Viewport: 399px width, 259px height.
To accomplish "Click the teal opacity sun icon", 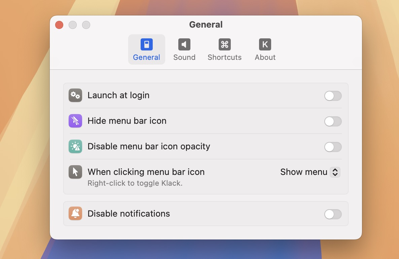I will (75, 146).
